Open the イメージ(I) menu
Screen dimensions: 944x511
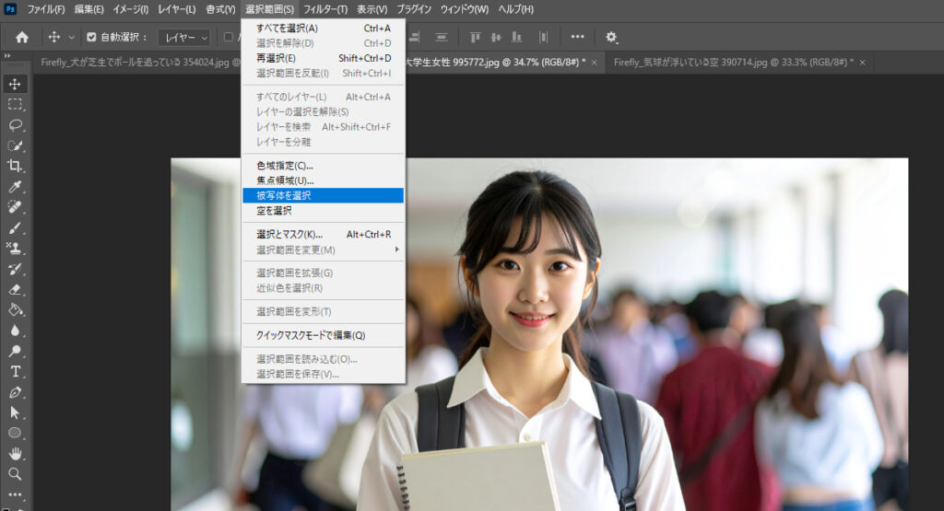pos(131,9)
